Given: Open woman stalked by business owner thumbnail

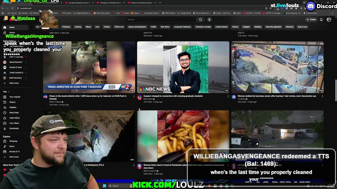Looking at the screenshot, I should (x=277, y=67).
